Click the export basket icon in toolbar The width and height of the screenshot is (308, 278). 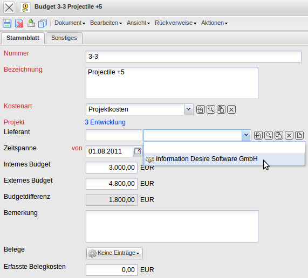click(x=31, y=23)
